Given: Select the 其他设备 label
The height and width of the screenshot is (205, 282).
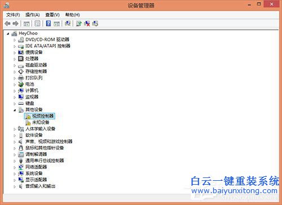Looking at the screenshot, I should pyautogui.click(x=34, y=110).
